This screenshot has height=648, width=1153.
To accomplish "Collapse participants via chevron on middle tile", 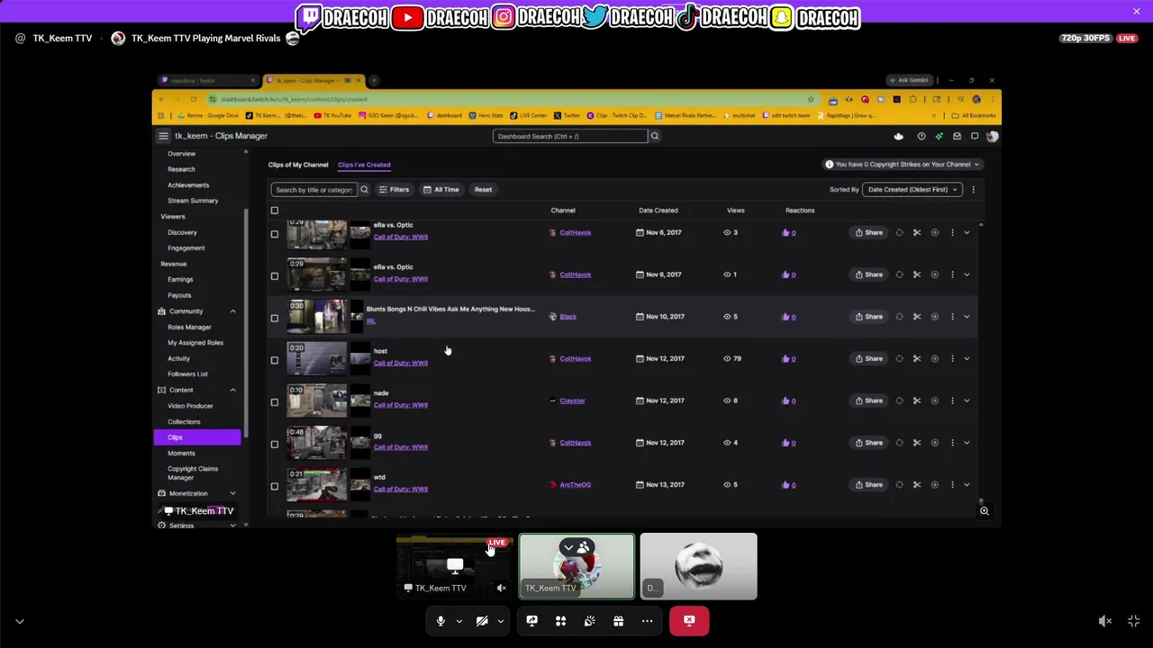I will 568,547.
